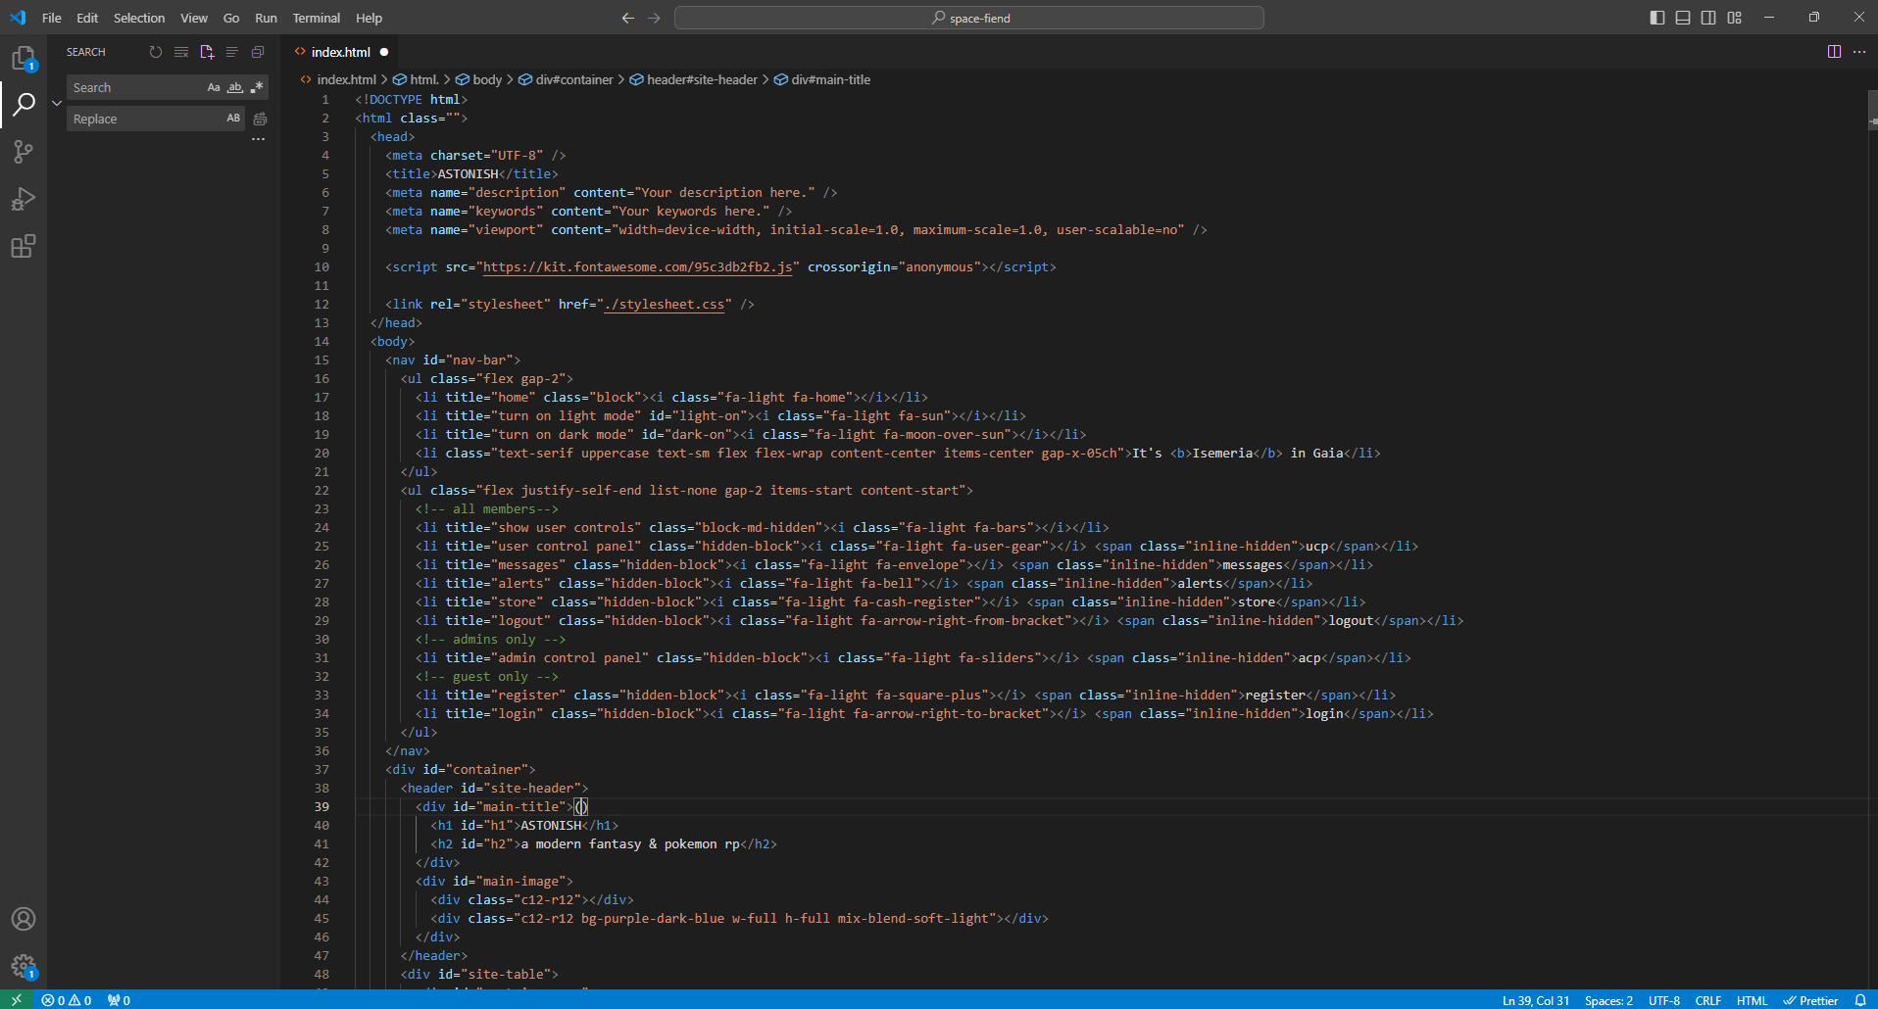
Task: Click line number 22 in gutter
Action: pyautogui.click(x=321, y=491)
